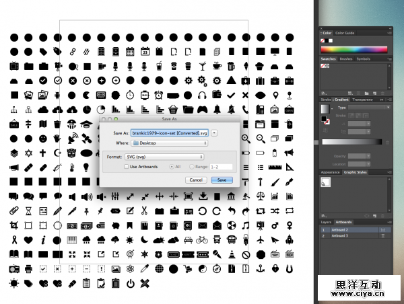Click the gradient fill preview thumbnail
404x304 pixels.
pyautogui.click(x=325, y=108)
